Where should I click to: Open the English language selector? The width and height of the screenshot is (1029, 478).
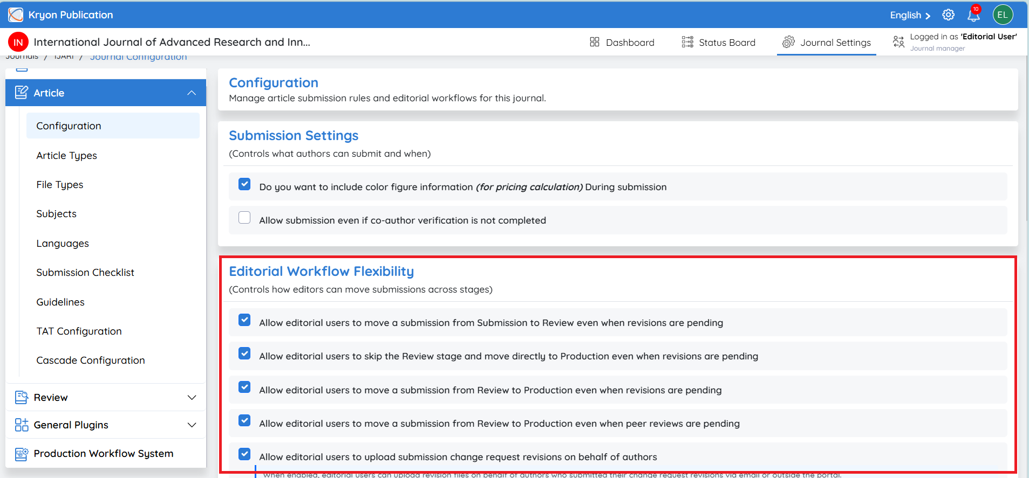click(910, 15)
